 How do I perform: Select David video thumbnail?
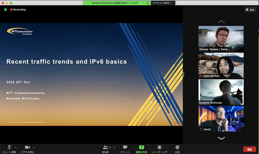pos(221,119)
